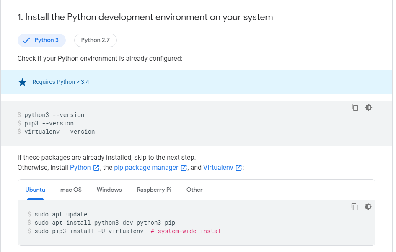The width and height of the screenshot is (396, 252).
Task: Switch to the mac OS tab
Action: click(71, 190)
